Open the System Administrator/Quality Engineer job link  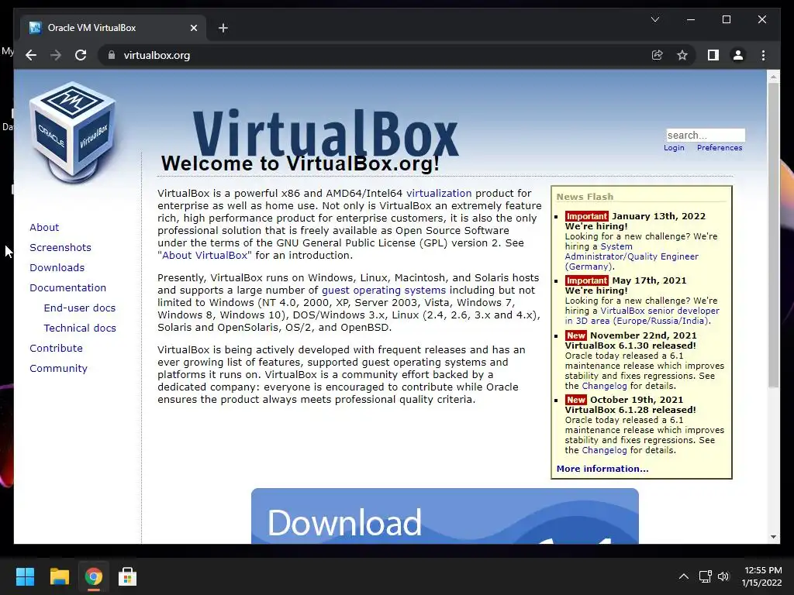(631, 256)
